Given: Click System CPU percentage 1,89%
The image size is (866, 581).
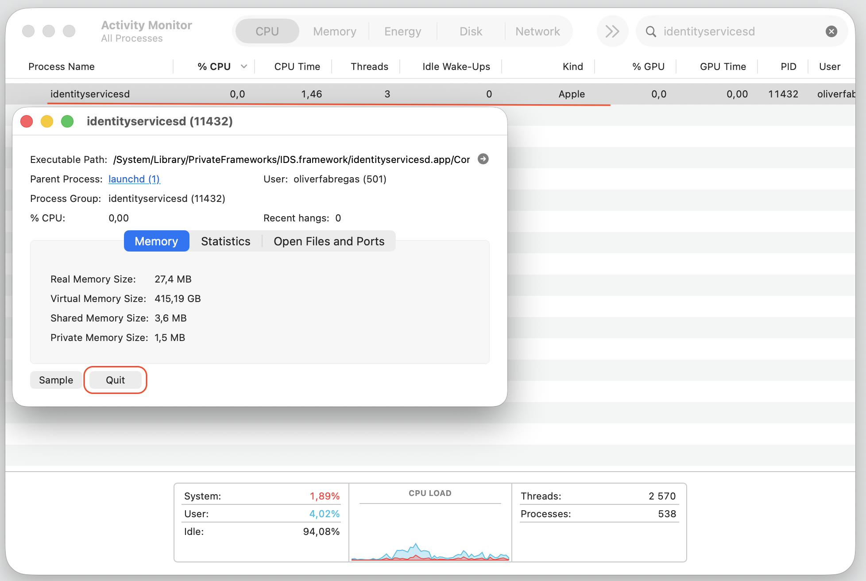Looking at the screenshot, I should pyautogui.click(x=325, y=496).
